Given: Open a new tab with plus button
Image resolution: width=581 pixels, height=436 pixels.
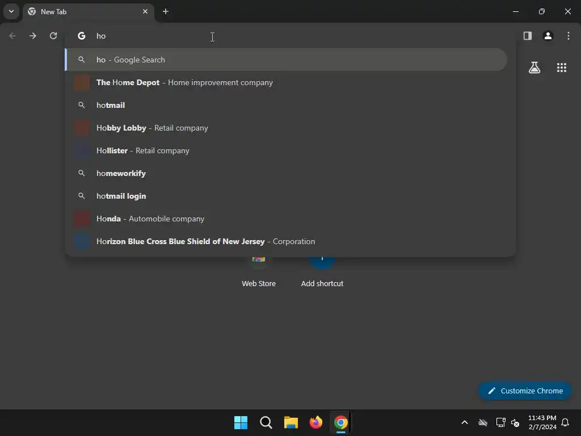Looking at the screenshot, I should point(166,11).
